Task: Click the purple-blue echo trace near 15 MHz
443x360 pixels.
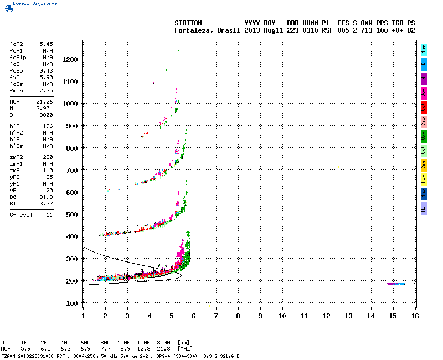Action: [396, 284]
